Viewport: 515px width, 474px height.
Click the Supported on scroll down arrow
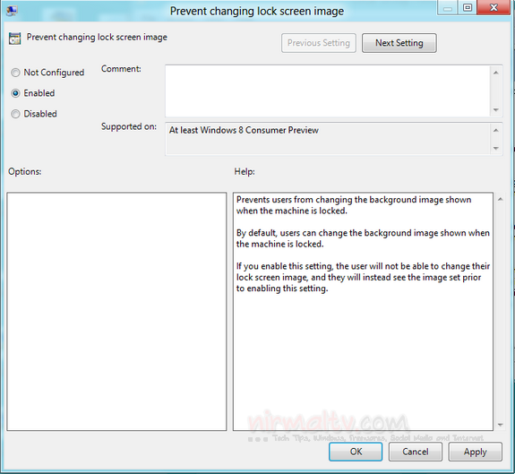496,149
